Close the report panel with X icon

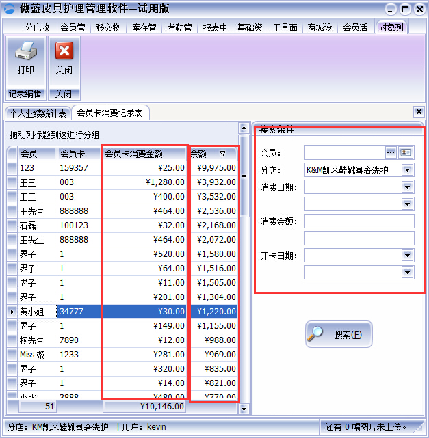pyautogui.click(x=419, y=112)
